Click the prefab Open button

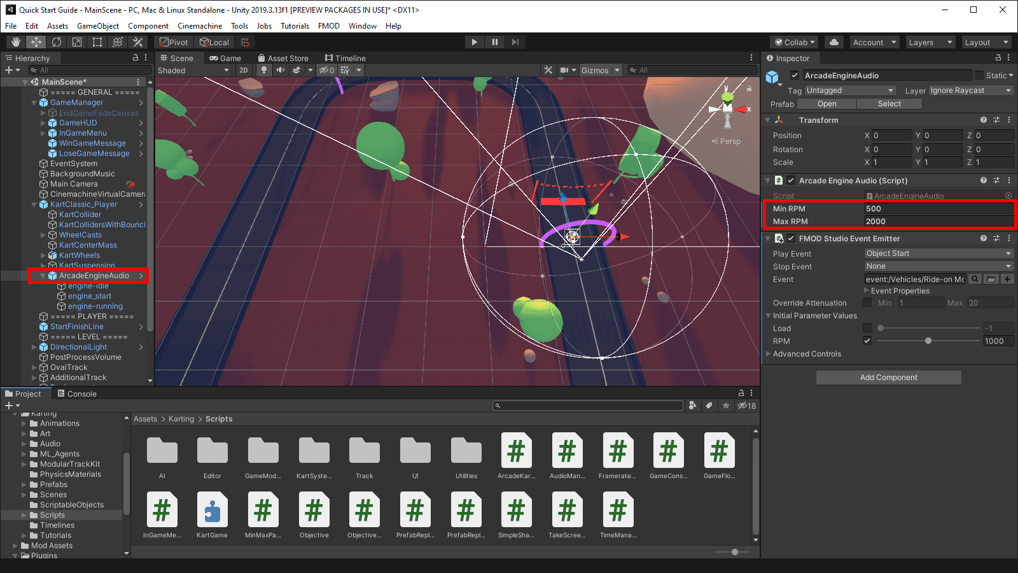pyautogui.click(x=826, y=104)
